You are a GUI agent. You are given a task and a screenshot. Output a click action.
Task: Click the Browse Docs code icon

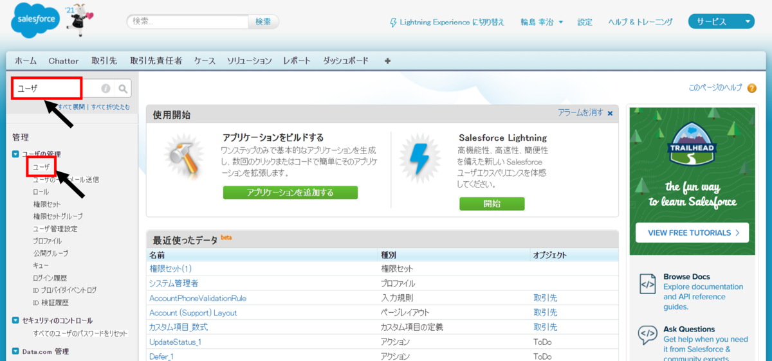(647, 283)
